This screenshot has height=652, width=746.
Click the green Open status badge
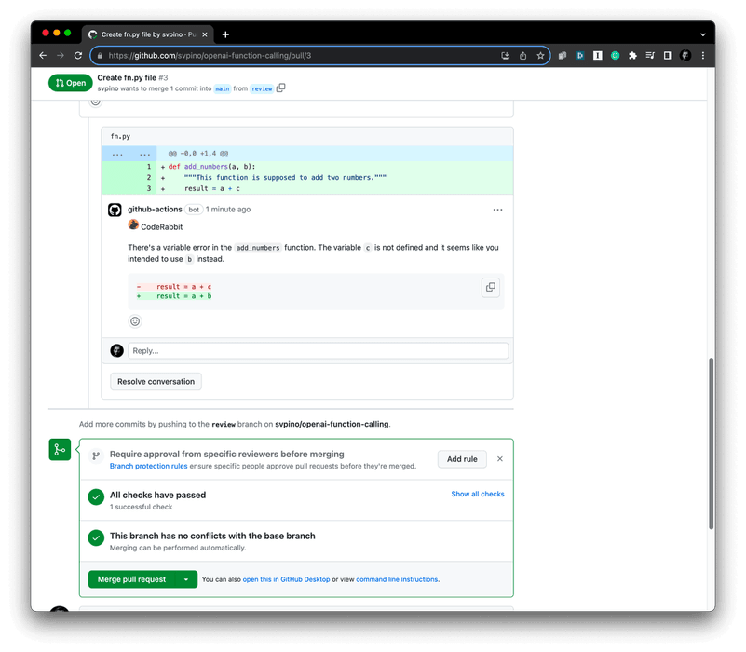[x=71, y=83]
